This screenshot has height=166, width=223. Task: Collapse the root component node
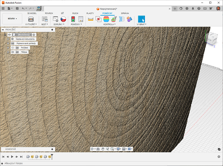tap(5, 34)
